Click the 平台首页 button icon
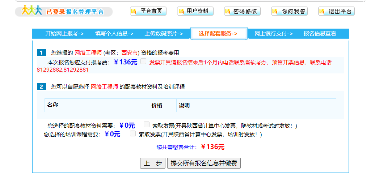Image resolution: width=375 pixels, height=187 pixels. tap(134, 11)
